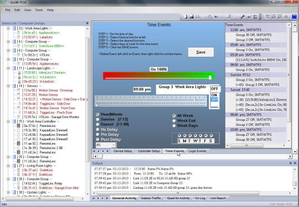The image size is (299, 207).
Task: Select the Sunrise (7:12) radio option
Action: [97, 119]
